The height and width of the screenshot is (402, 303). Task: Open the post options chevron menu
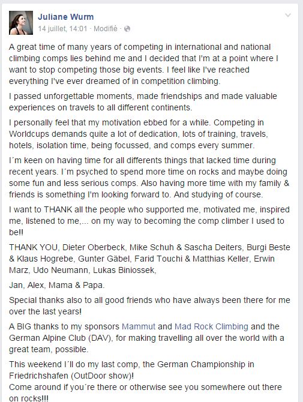click(288, 15)
